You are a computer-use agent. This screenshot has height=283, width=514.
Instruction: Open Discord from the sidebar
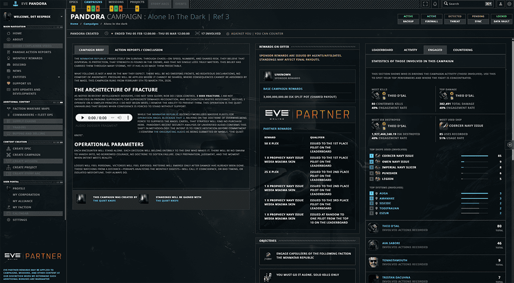(x=20, y=65)
